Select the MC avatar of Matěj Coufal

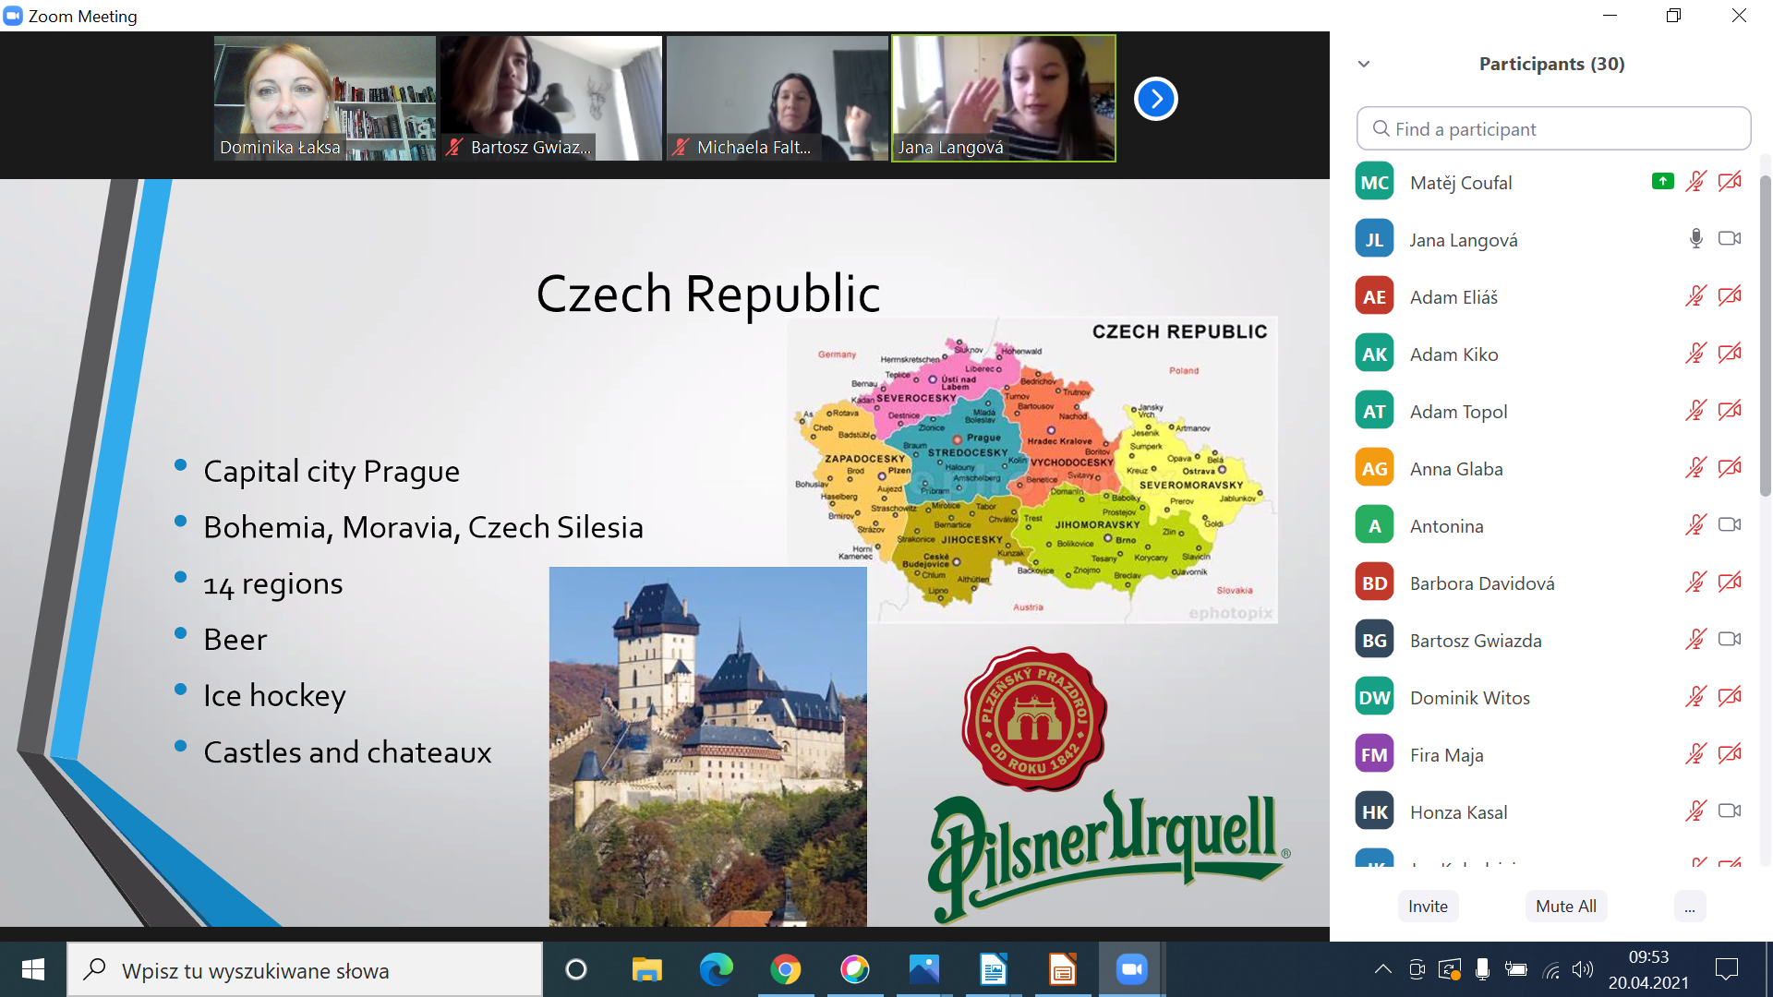coord(1374,182)
